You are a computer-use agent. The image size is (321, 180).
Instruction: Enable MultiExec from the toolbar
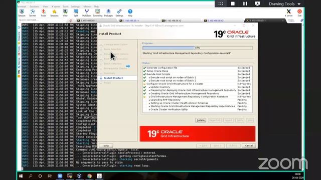click(87, 13)
